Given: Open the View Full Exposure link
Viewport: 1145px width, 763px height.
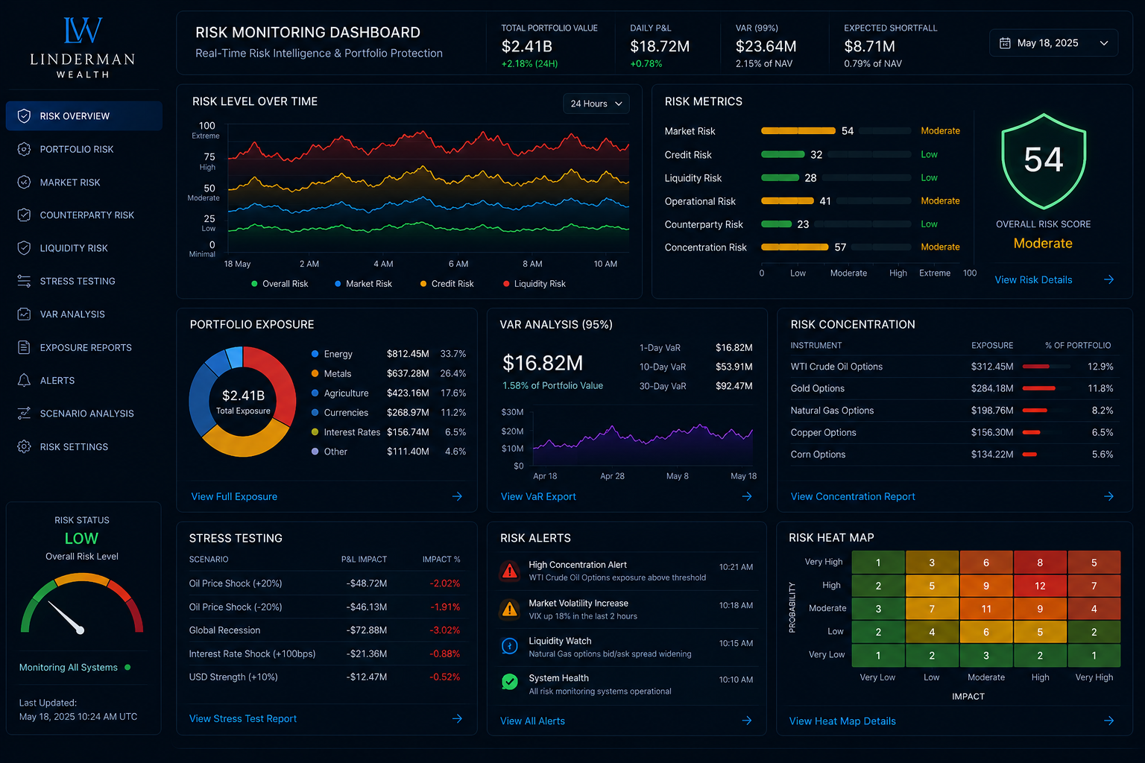Looking at the screenshot, I should (x=234, y=496).
